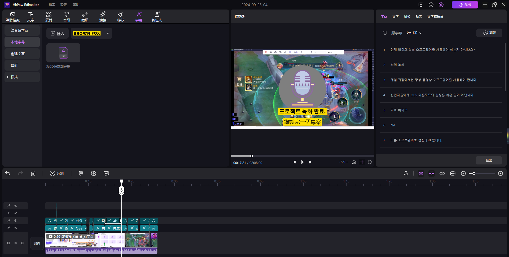Click the 匯出 button below subtitle list
This screenshot has height=257, width=509.
click(x=489, y=160)
